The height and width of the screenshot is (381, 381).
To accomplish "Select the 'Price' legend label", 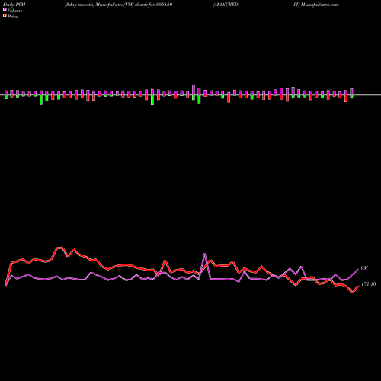I will (12, 17).
